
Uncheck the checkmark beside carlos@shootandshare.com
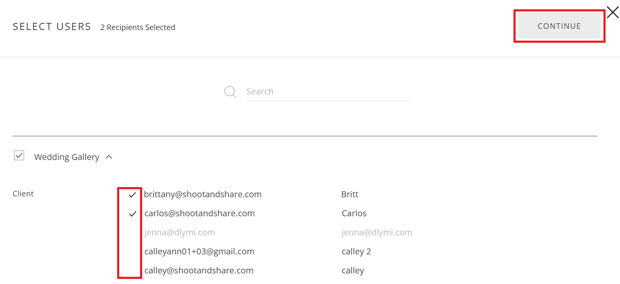(x=132, y=214)
